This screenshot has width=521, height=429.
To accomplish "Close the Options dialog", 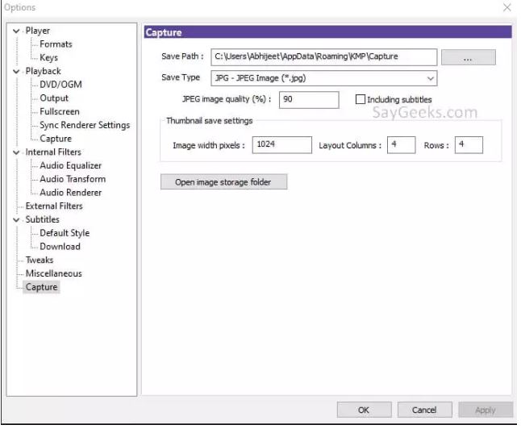I will point(507,7).
